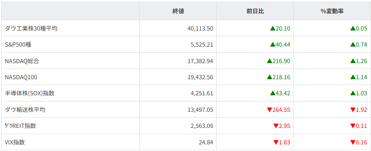Select the VIX指数 row label

tap(14, 142)
